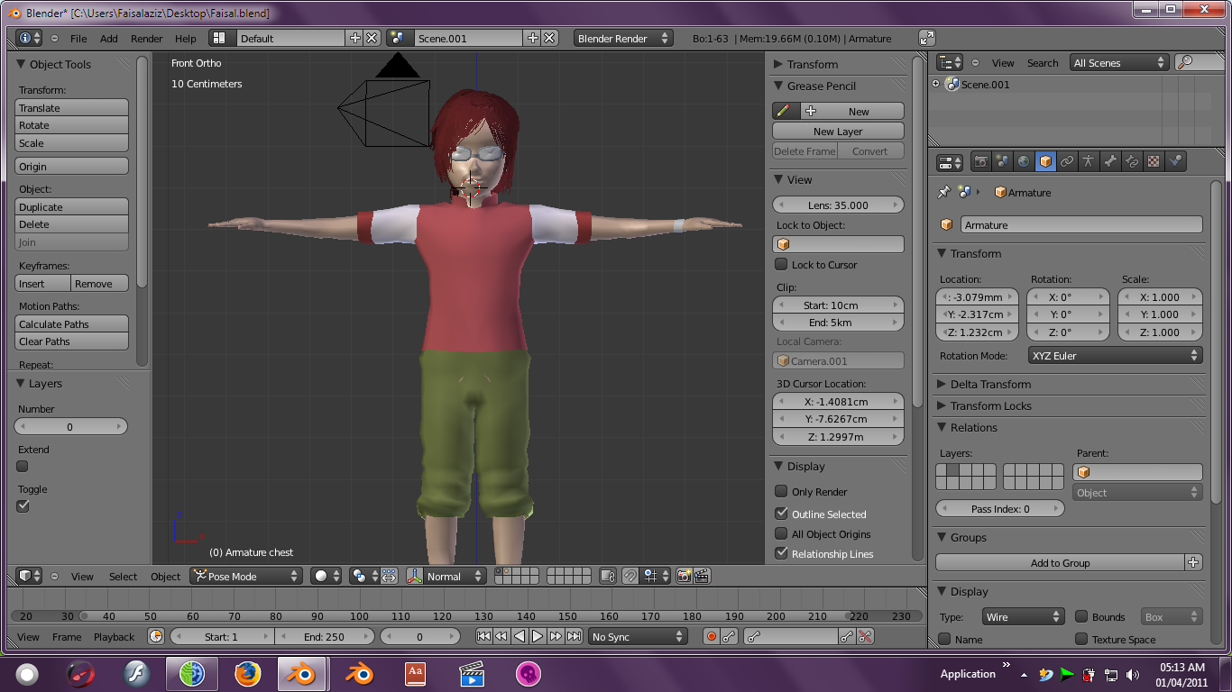This screenshot has height=692, width=1232.
Task: Open Object Constraints chain-link tab
Action: click(1067, 162)
